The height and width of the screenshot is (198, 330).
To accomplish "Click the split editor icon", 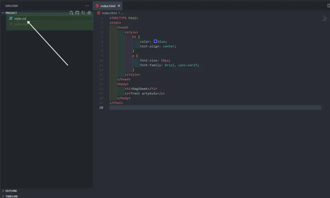I will click(328, 6).
